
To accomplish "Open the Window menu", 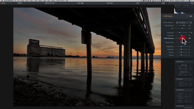I will pos(53,1).
